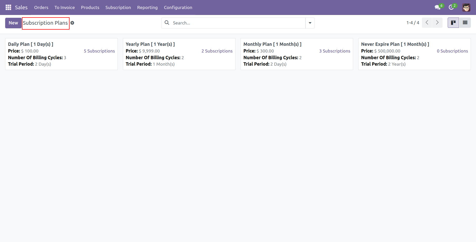Click the gear icon beside Subscription Plans
476x242 pixels.
click(72, 23)
